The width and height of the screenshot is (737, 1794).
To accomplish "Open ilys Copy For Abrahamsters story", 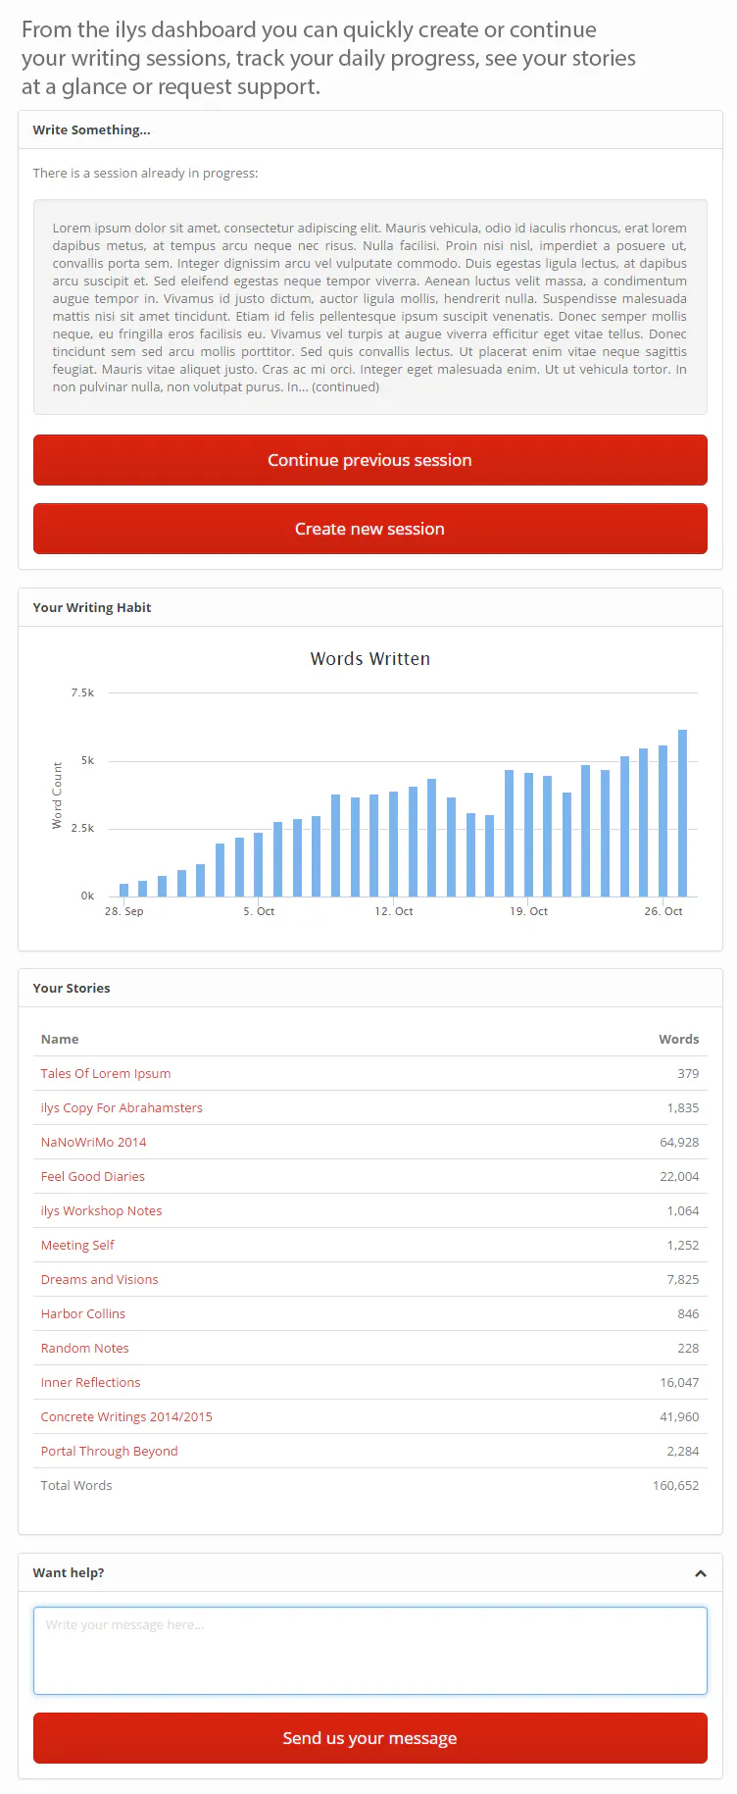I will (122, 1107).
